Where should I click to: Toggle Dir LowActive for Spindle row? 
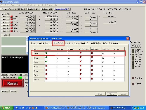tap(81, 79)
